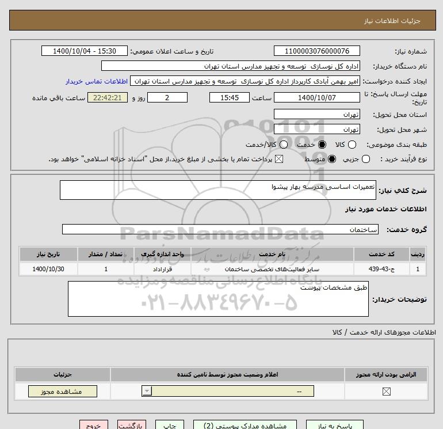Open the اعلام وضعیت مجوز dropdown
Screen dimensions: 443x429
click(228, 392)
